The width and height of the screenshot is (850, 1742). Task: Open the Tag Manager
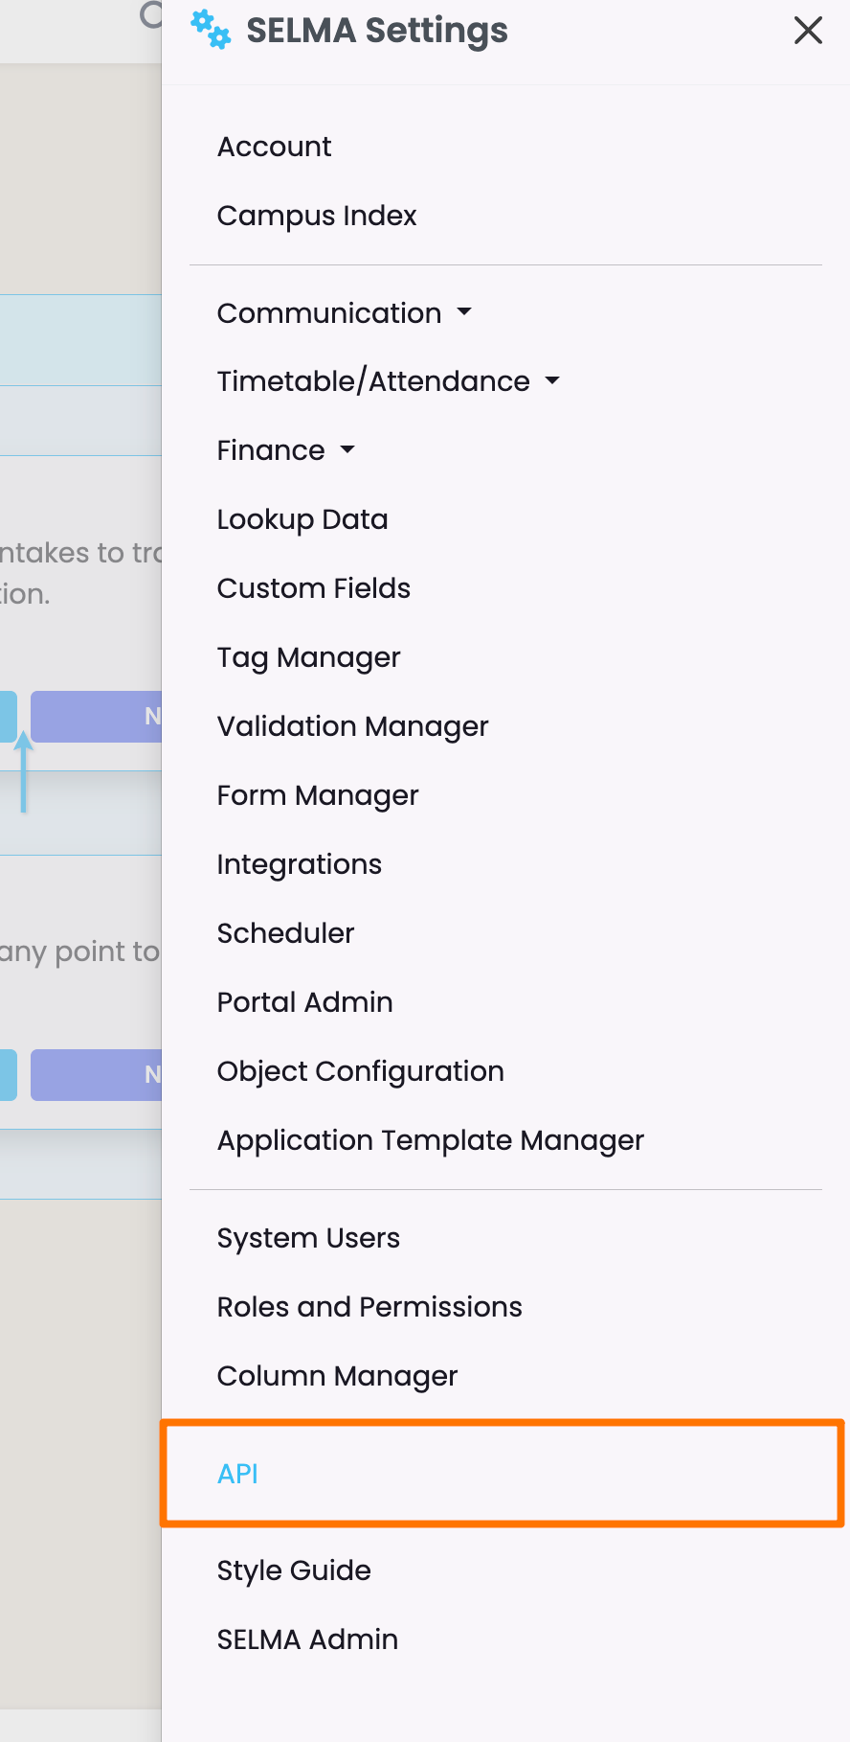pyautogui.click(x=308, y=657)
